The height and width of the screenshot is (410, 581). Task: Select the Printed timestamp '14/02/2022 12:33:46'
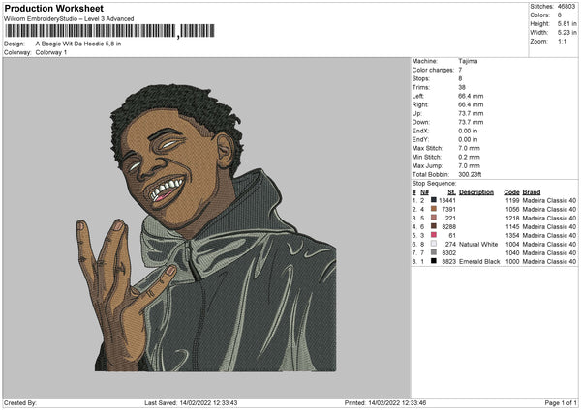pos(397,403)
